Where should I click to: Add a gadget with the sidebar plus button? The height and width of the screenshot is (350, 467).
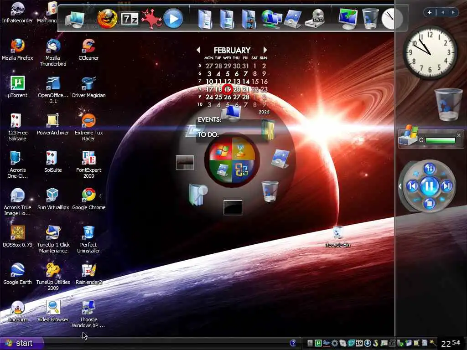pyautogui.click(x=430, y=12)
